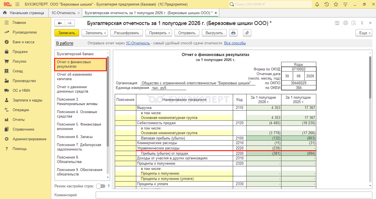Click into the Комментарий input field
This screenshot has width=376, height=199.
pos(234,195)
